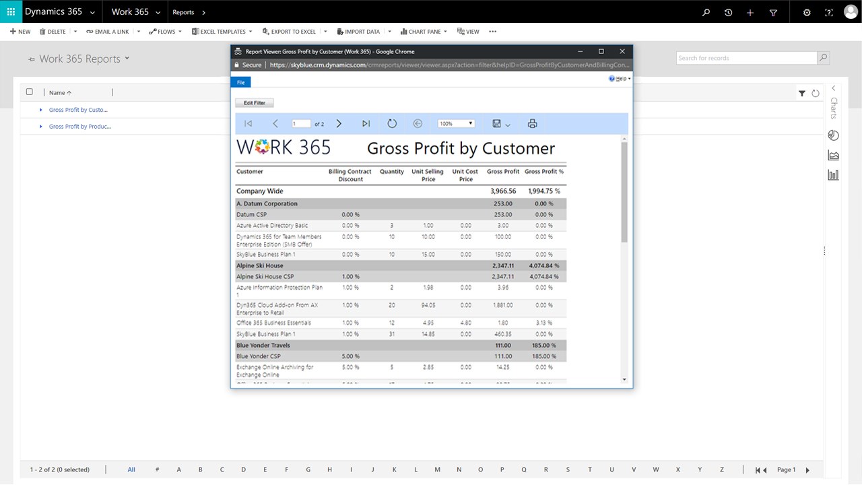Open area chart icon in Charts pane
The height and width of the screenshot is (485, 862).
pos(834,155)
